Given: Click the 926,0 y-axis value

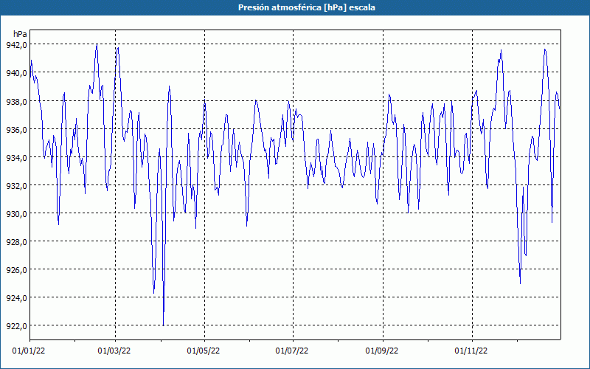Looking at the screenshot, I should tap(16, 269).
